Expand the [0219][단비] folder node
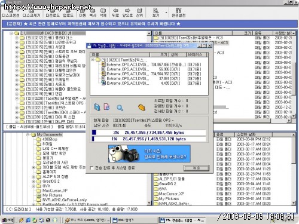Viewport: 299px width, 224px height. click(17, 94)
